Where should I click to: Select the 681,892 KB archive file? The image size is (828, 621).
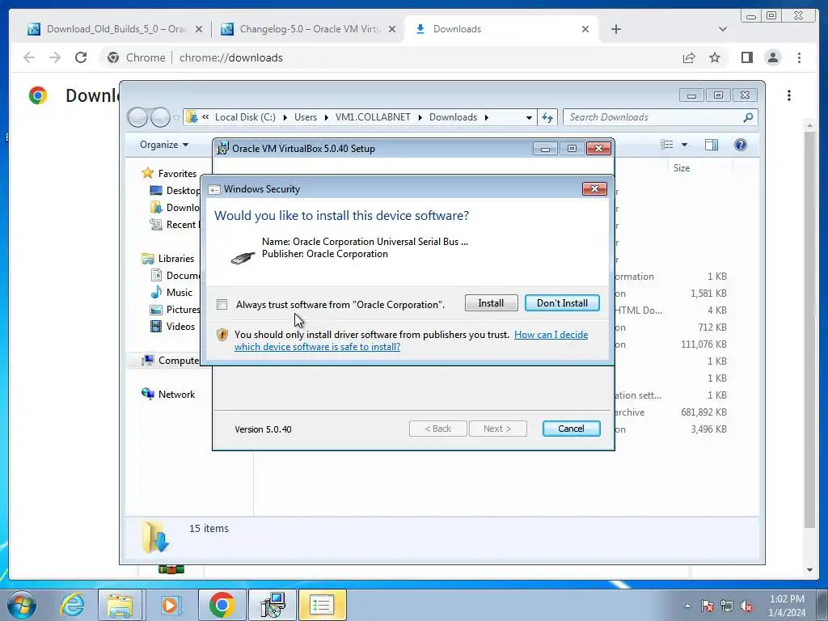pyautogui.click(x=670, y=412)
